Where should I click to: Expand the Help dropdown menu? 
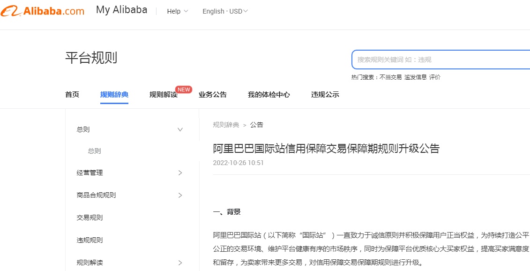(x=177, y=11)
